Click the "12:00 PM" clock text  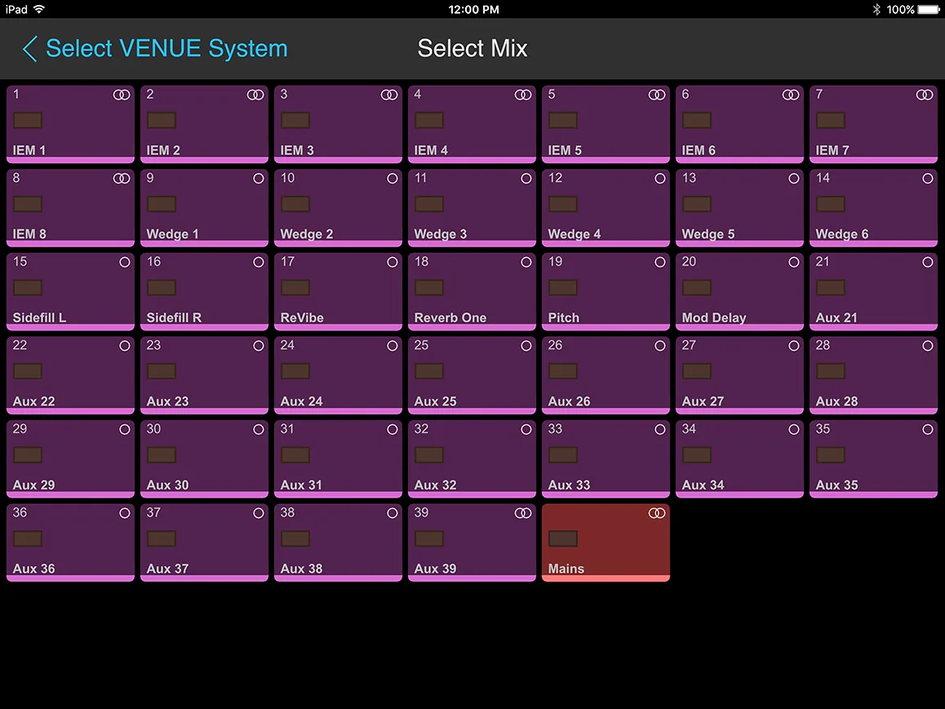[473, 10]
